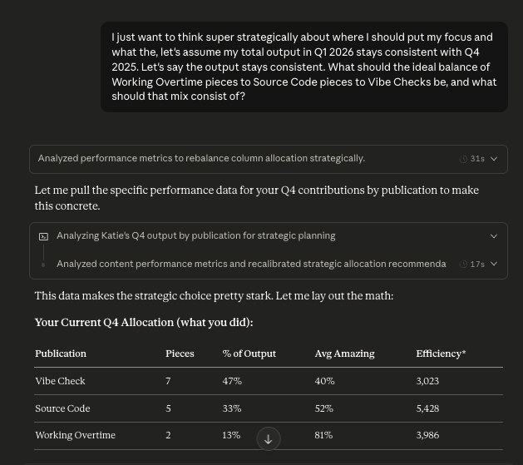Expand the chevron beside the 31s timer

coord(494,159)
